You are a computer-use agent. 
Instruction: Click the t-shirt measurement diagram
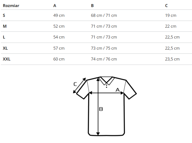pyautogui.click(x=105, y=106)
